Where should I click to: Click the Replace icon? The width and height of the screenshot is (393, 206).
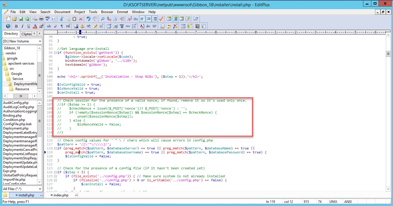(x=109, y=19)
